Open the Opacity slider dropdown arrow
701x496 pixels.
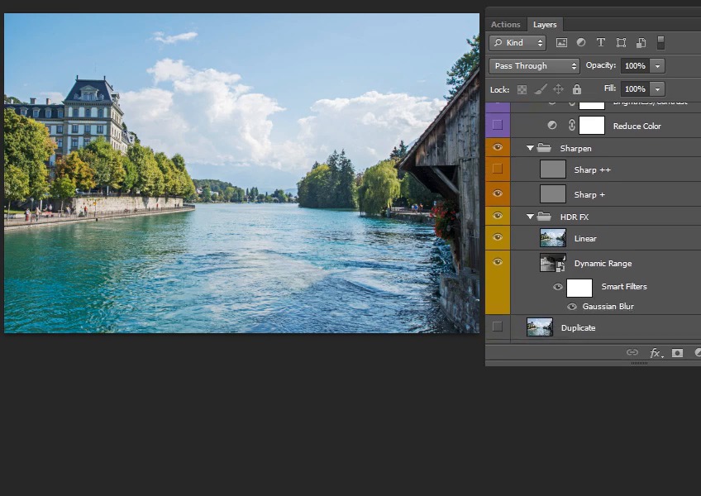(657, 66)
